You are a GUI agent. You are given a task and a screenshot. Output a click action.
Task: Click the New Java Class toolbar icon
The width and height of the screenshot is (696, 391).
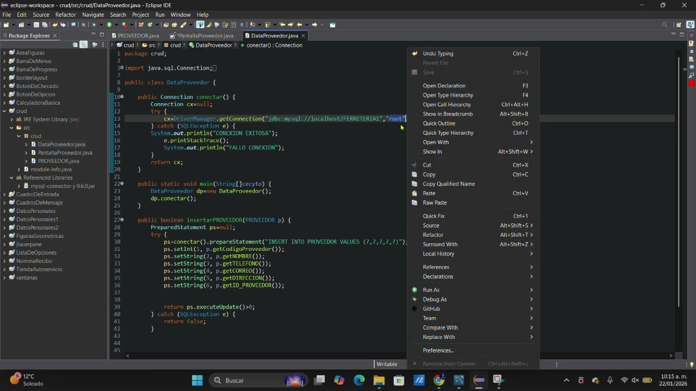(150, 24)
